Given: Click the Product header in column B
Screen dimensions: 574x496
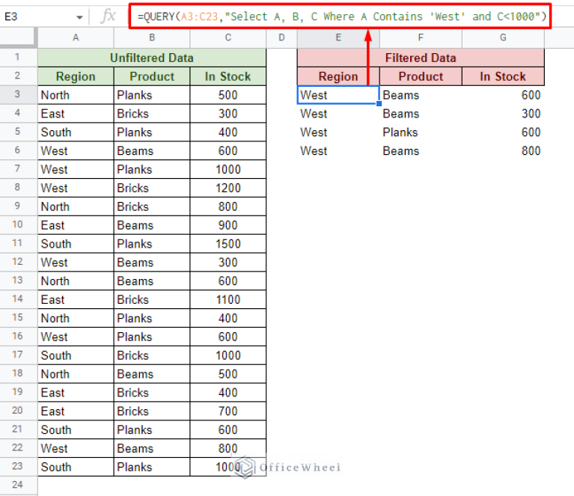Looking at the screenshot, I should (152, 76).
